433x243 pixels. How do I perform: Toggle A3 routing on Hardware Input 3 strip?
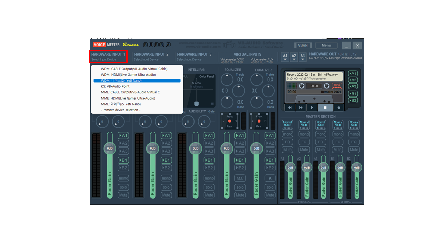pos(209,151)
